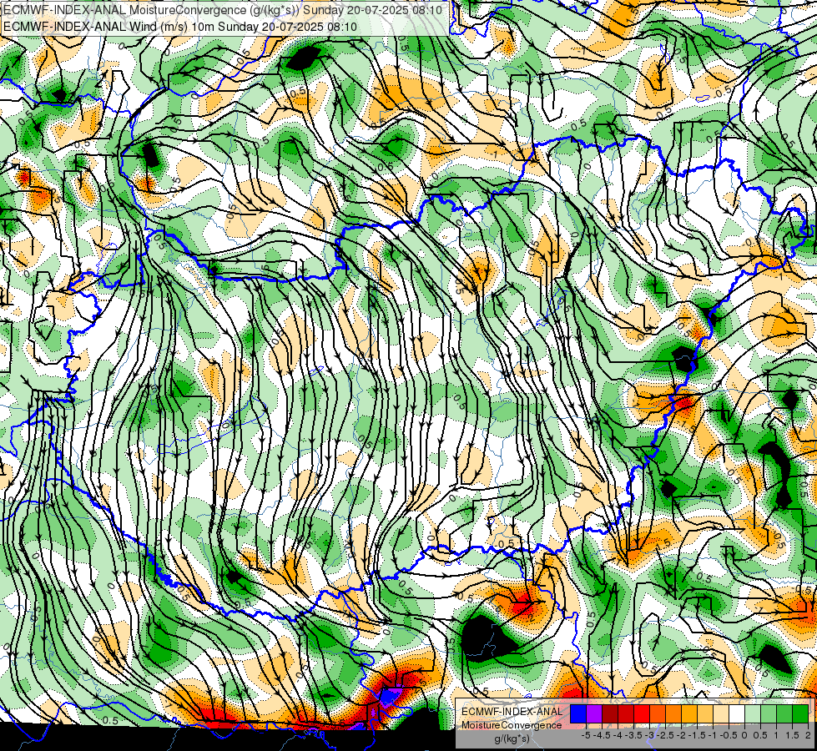Choose the legend swatch between -2 and -1.5

(689, 714)
